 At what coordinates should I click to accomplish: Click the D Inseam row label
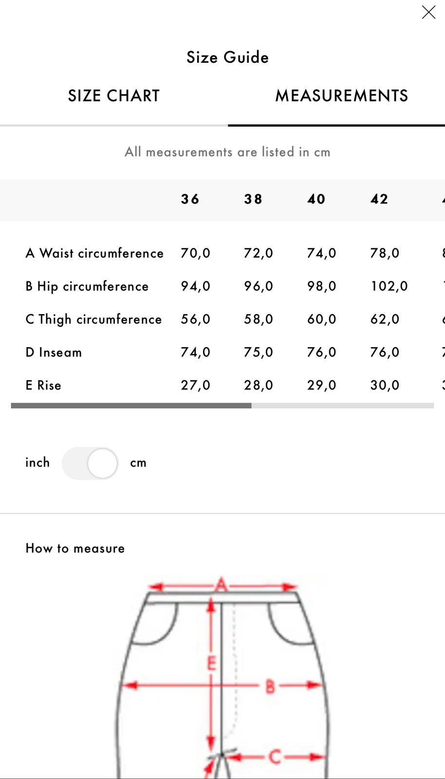point(54,352)
